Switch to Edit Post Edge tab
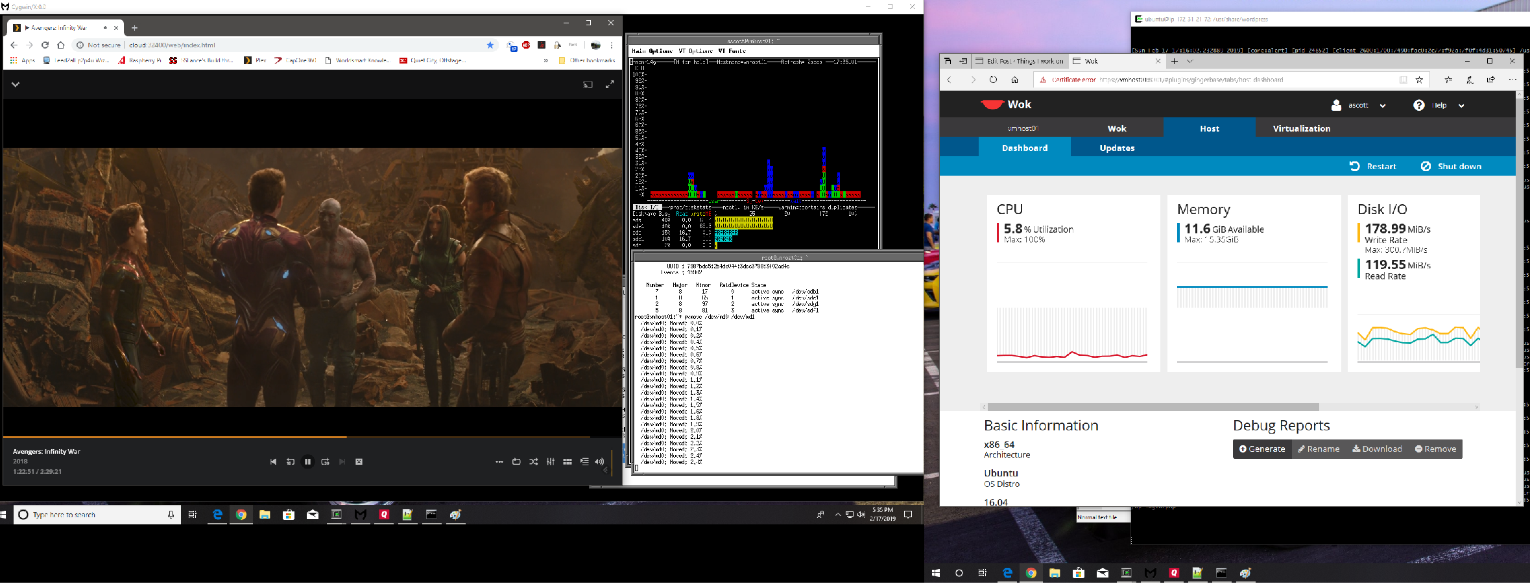The height and width of the screenshot is (584, 1530). coord(1018,61)
